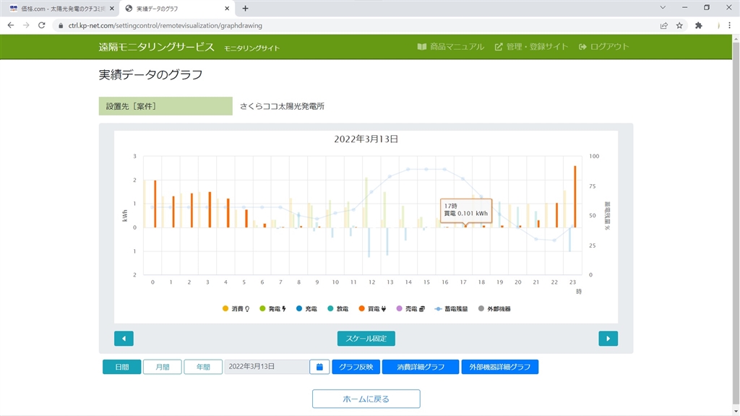The height and width of the screenshot is (416, 740).
Task: Open 消費詳細グラフ
Action: [421, 366]
